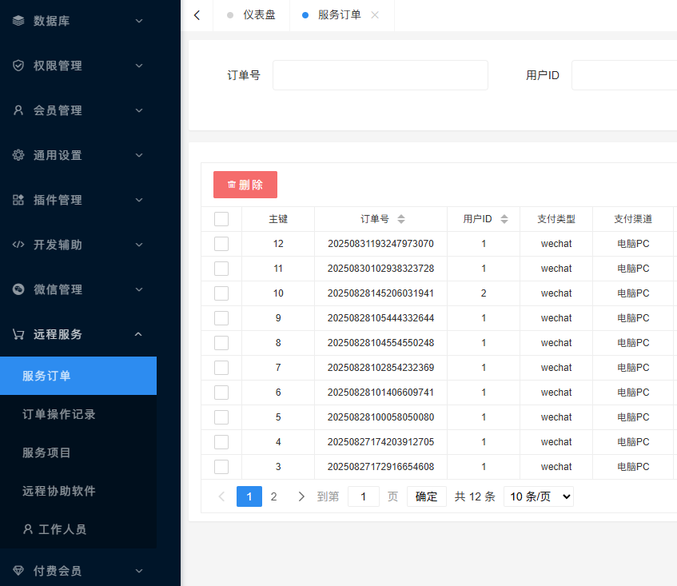Click the diamond icon for 付费会员
The width and height of the screenshot is (677, 586).
tap(18, 571)
